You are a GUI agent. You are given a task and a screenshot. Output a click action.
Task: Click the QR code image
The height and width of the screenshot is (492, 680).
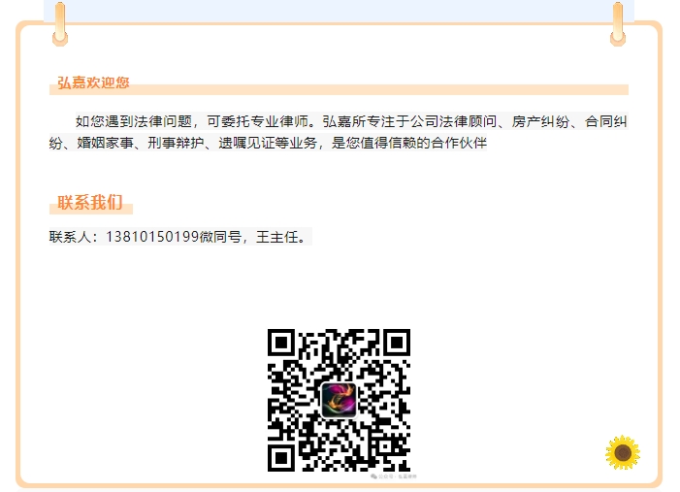[339, 400]
